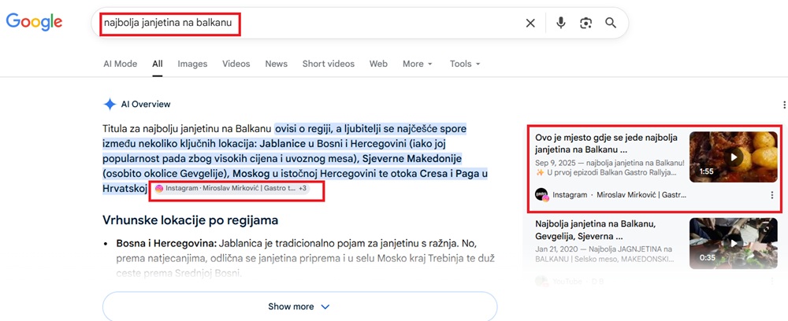
Task: Expand the Tools dropdown
Action: (x=465, y=64)
